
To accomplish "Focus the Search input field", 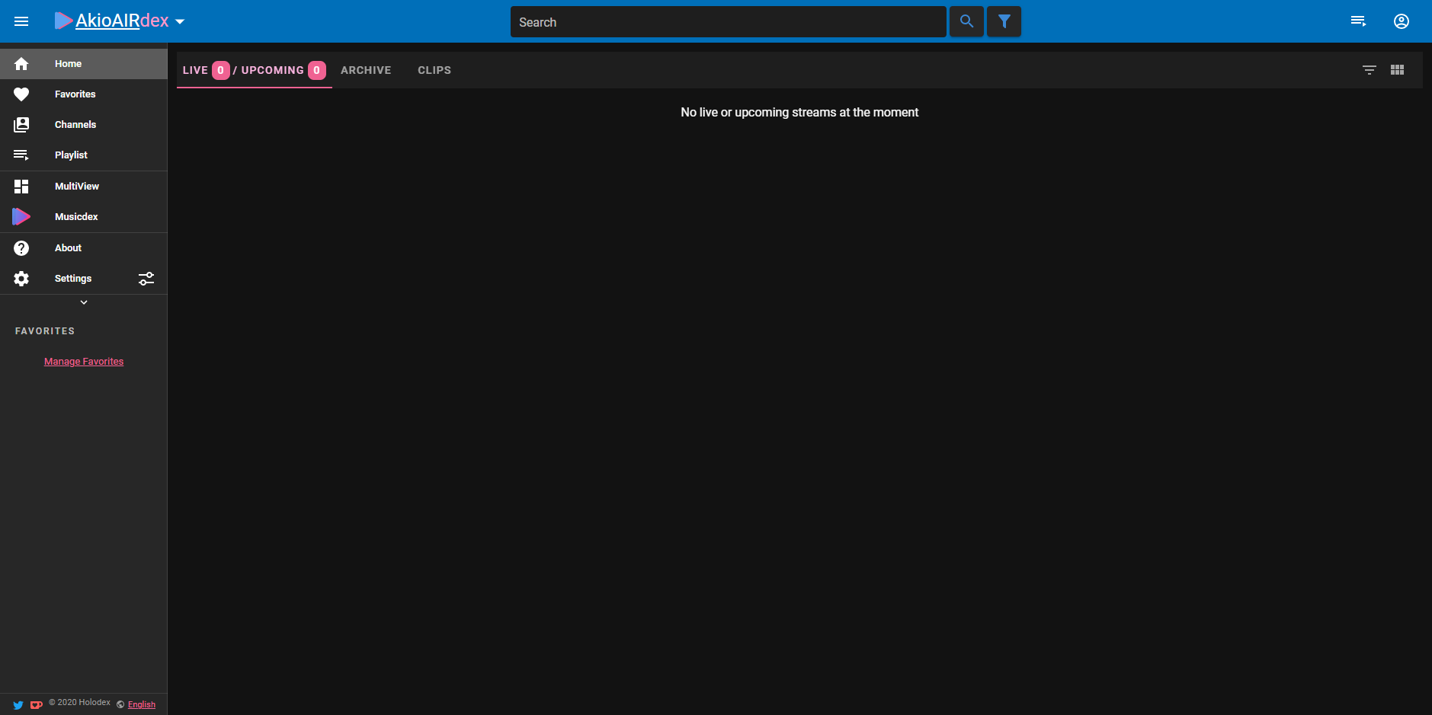I will [728, 22].
